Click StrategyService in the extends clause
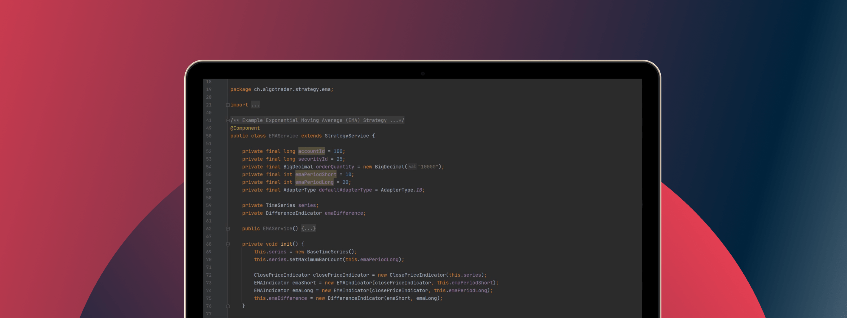This screenshot has height=318, width=847. click(347, 136)
